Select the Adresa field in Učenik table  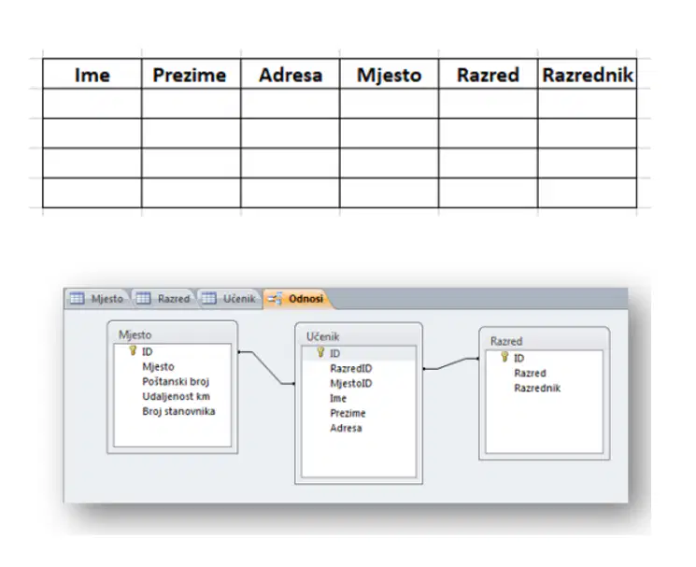[347, 429]
